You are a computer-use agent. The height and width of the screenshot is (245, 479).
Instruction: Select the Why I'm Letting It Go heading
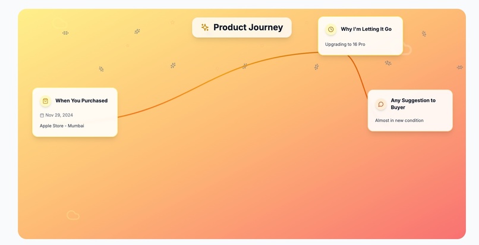coord(366,29)
